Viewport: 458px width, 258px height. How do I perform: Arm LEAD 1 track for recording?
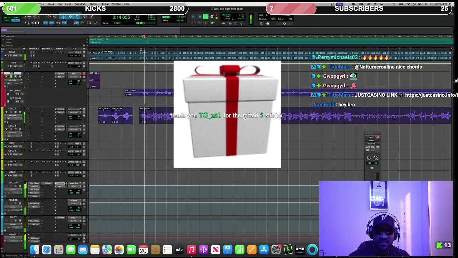pyautogui.click(x=6, y=112)
